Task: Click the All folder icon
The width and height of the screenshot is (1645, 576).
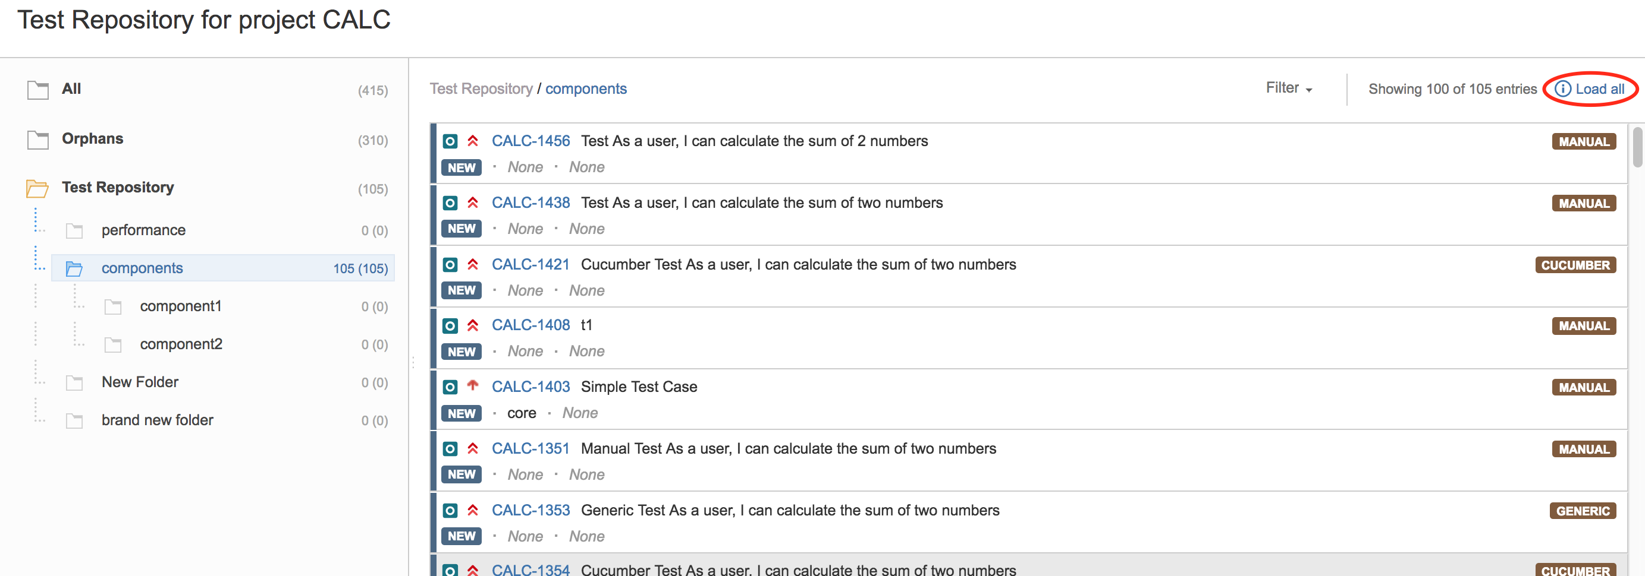Action: (37, 90)
